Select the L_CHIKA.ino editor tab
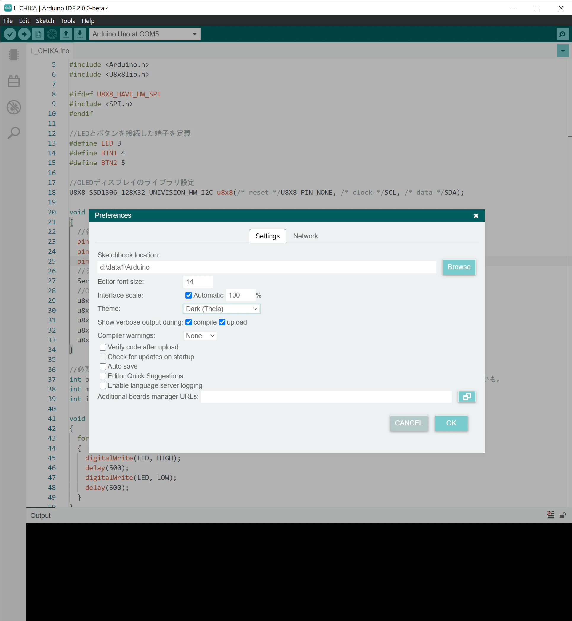Image resolution: width=572 pixels, height=621 pixels. (50, 51)
